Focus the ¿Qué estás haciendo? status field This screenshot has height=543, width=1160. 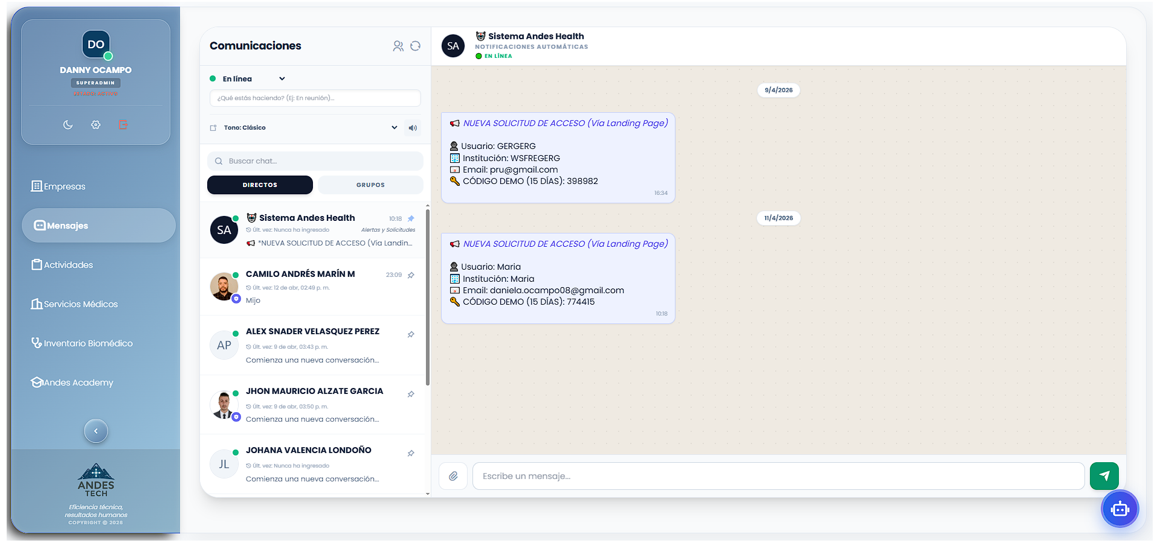click(315, 98)
